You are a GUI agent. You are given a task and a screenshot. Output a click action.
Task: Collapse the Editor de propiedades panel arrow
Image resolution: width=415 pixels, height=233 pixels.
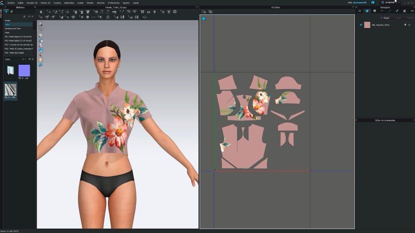[357, 120]
